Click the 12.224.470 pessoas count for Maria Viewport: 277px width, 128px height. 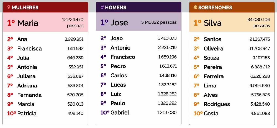(73, 23)
